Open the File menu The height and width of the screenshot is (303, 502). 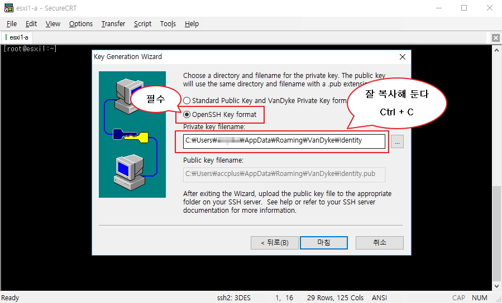click(x=12, y=24)
